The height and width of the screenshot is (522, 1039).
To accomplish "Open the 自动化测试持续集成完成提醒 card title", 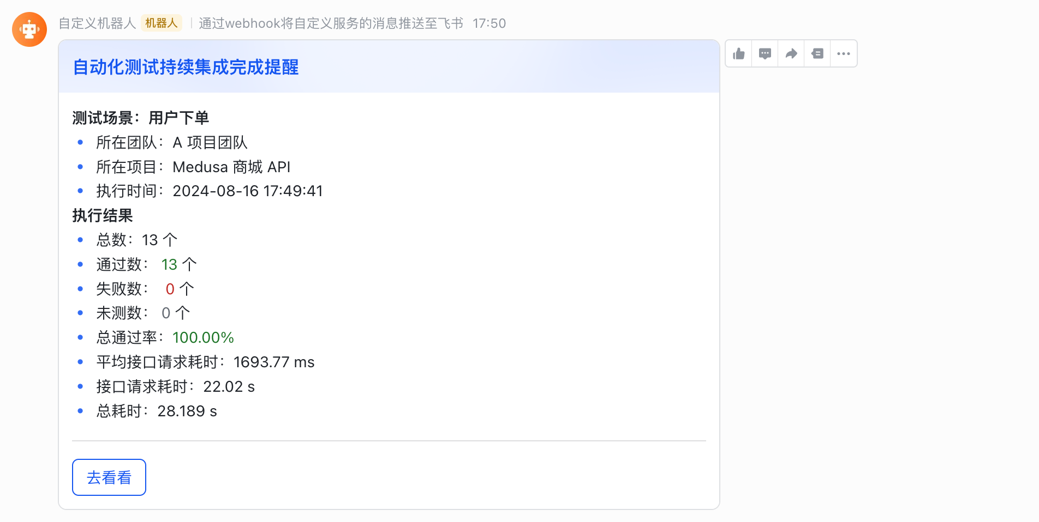I will click(x=185, y=68).
